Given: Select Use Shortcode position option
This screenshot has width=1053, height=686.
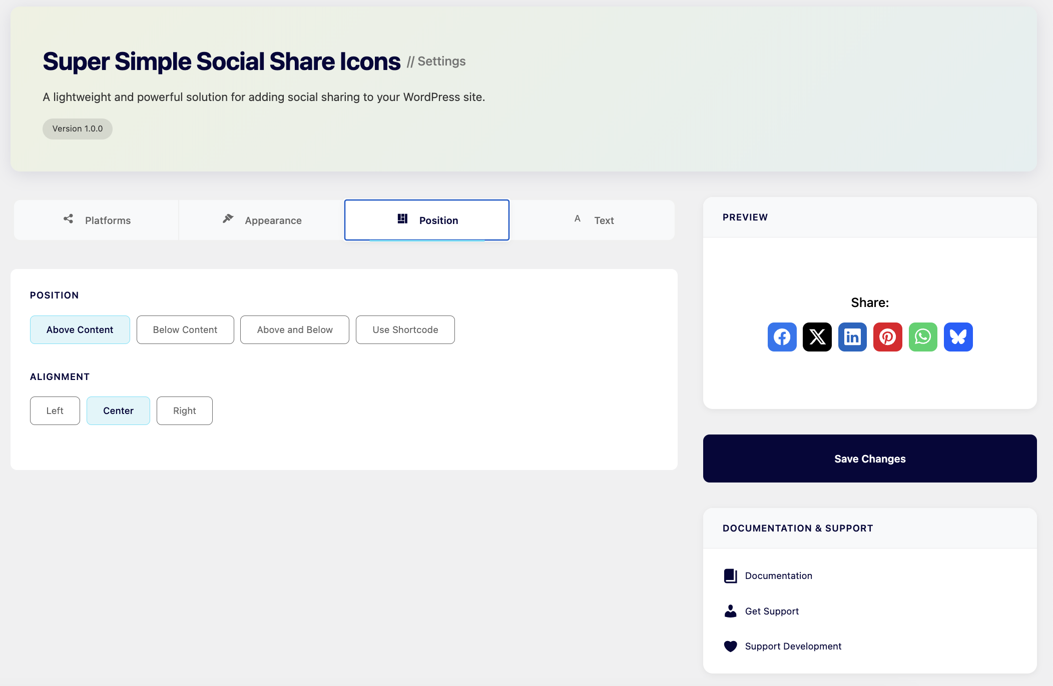Looking at the screenshot, I should click(405, 329).
